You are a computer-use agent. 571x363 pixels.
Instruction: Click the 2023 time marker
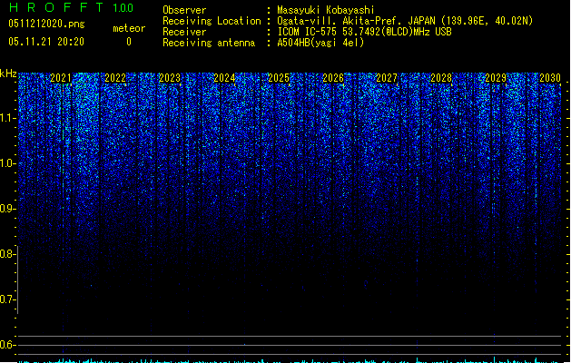(x=170, y=78)
